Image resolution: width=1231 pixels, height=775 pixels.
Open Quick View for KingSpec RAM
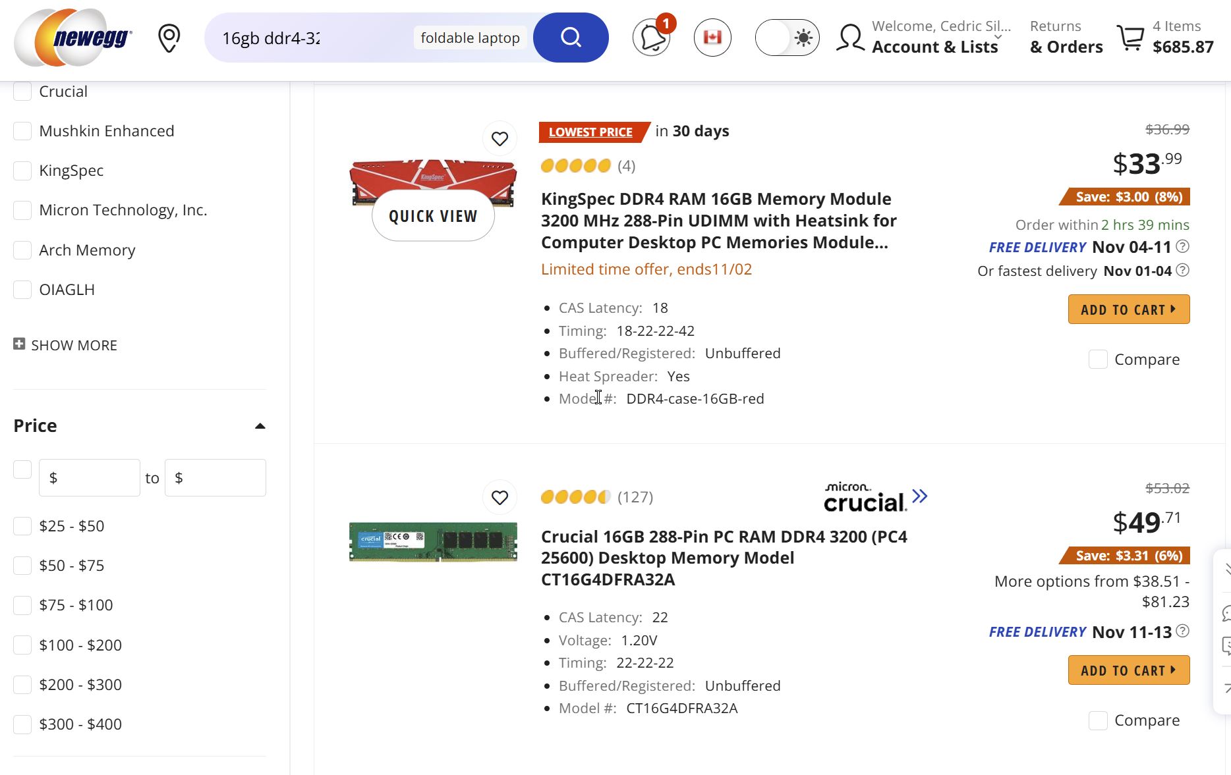(x=433, y=216)
